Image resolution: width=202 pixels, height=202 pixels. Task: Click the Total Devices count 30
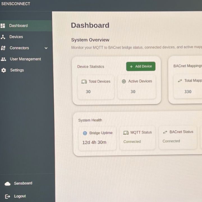tap(88, 92)
